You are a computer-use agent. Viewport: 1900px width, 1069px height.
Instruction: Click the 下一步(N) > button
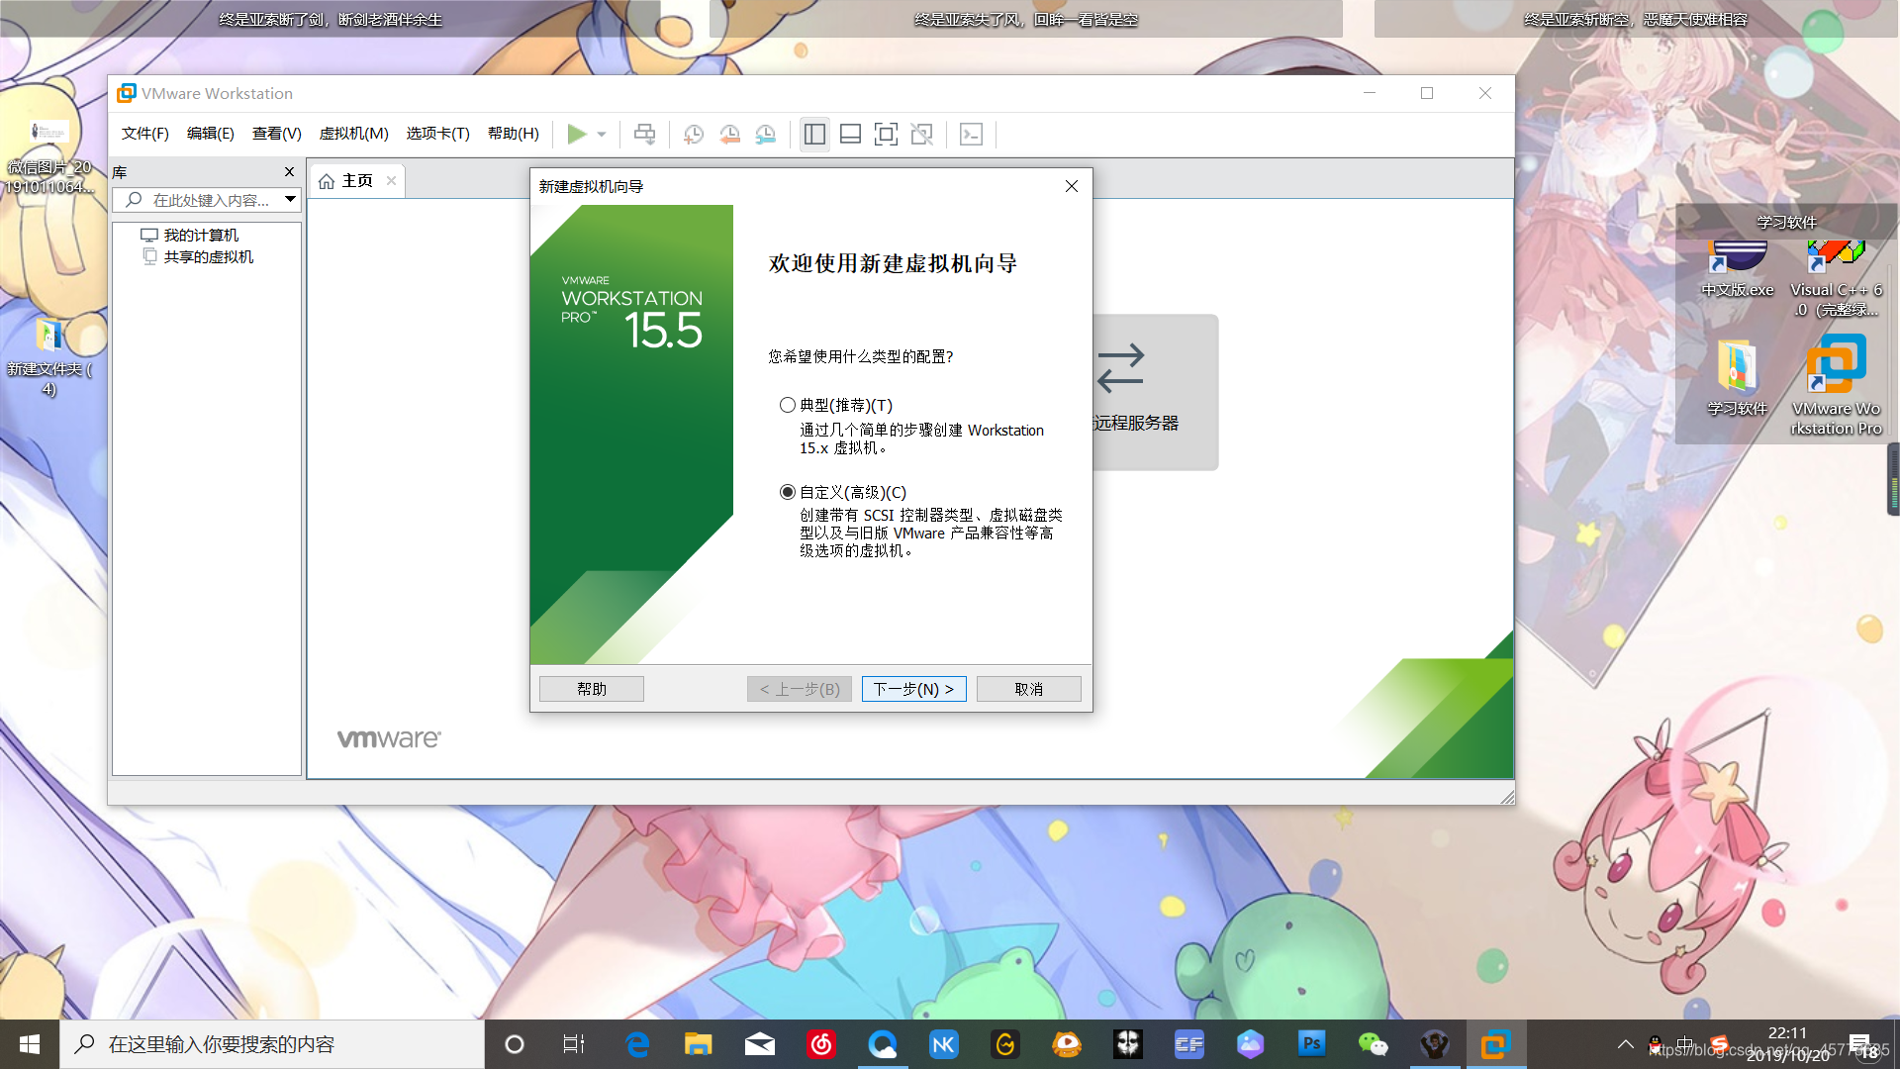tap(913, 689)
